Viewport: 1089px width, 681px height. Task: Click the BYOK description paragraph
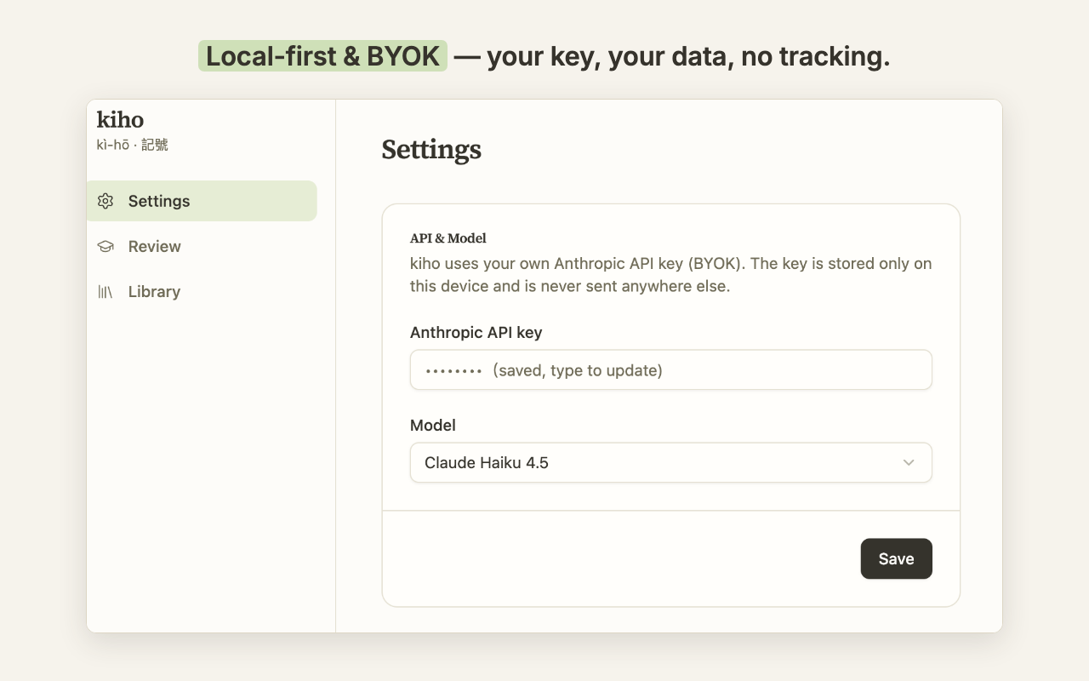tap(671, 275)
